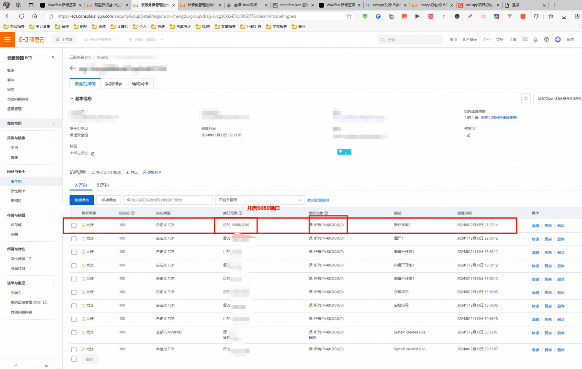Viewport: 582px width, 369px height.
Task: Open the 不合并展示 dropdown
Action: [x=260, y=200]
